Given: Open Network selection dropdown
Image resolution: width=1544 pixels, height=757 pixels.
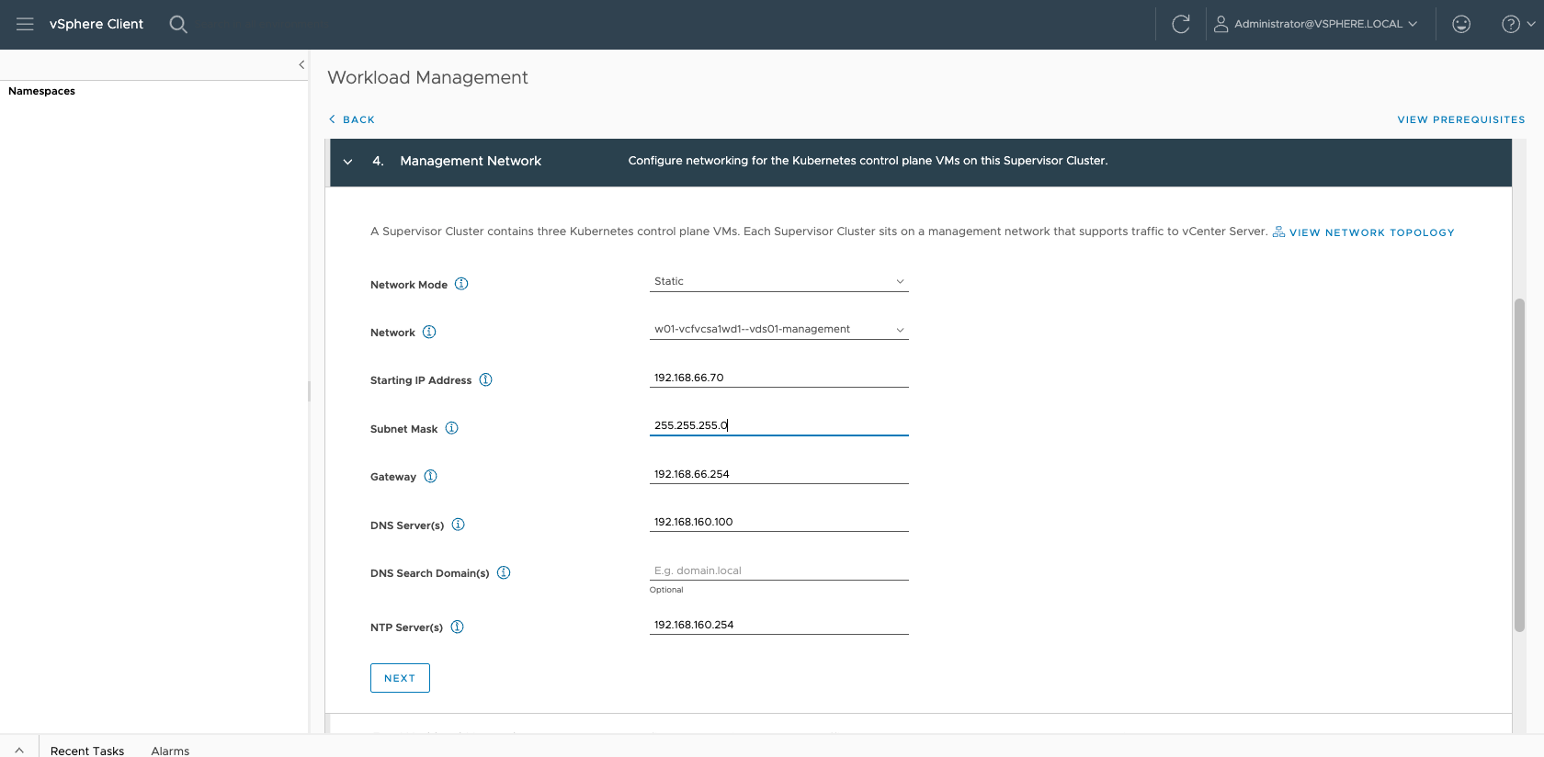Looking at the screenshot, I should pyautogui.click(x=779, y=329).
